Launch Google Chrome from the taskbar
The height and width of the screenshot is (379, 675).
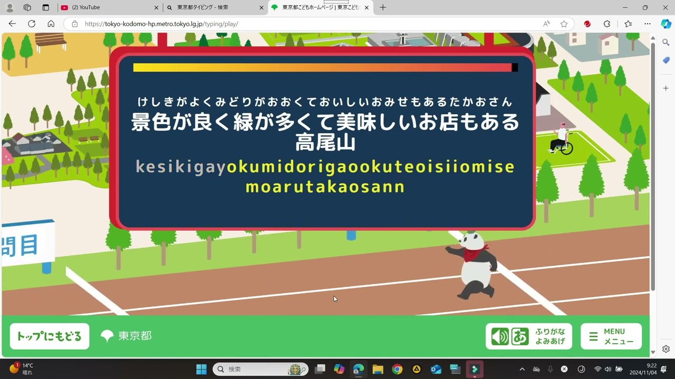click(x=397, y=369)
